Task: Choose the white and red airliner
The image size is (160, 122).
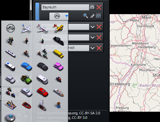Action: point(42,29)
